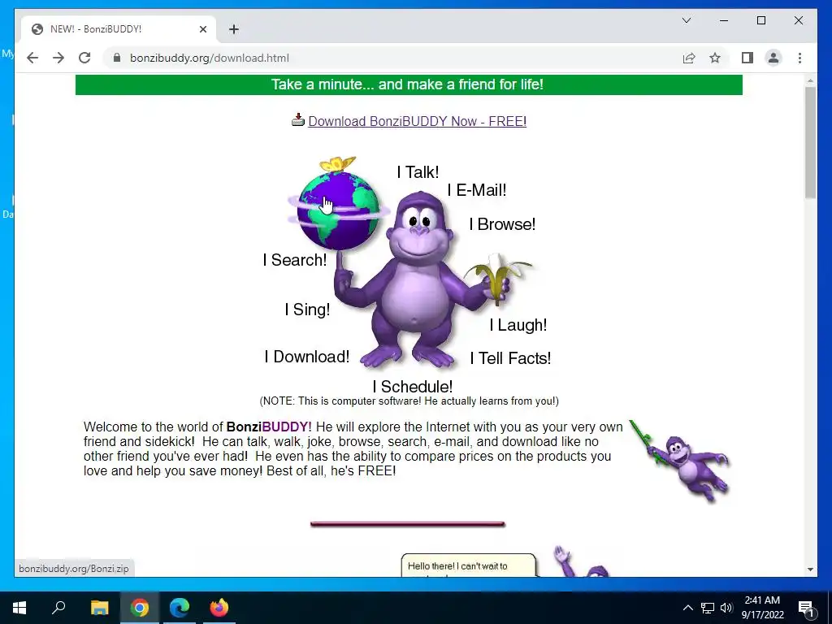This screenshot has width=832, height=624.
Task: Open the Chrome side panel
Action: [747, 58]
